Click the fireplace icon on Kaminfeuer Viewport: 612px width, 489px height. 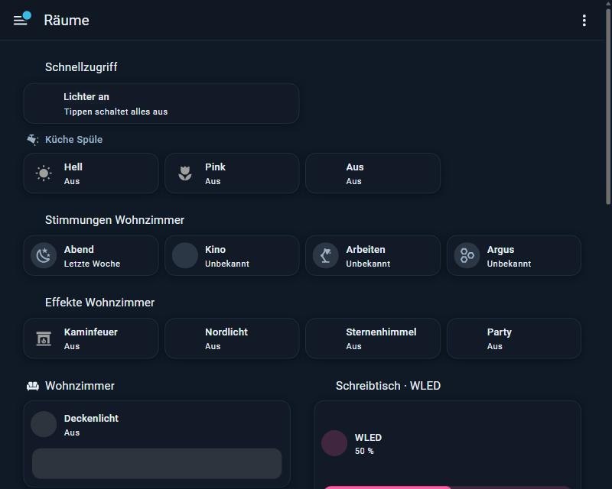44,338
